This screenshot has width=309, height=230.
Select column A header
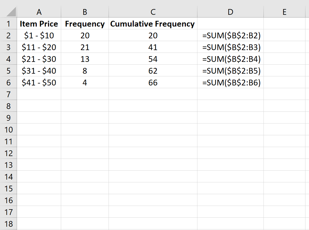click(x=39, y=12)
